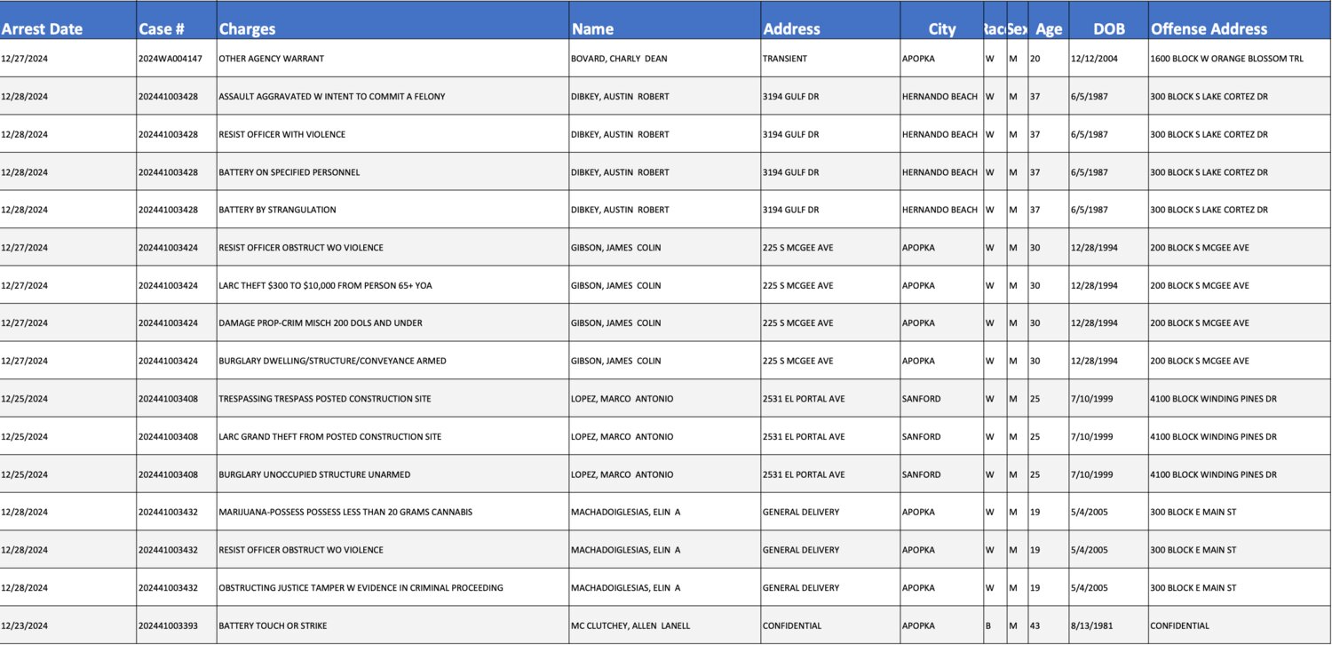Select the DOB cell 12/12/2004
This screenshot has width=1332, height=645.
[x=1108, y=59]
